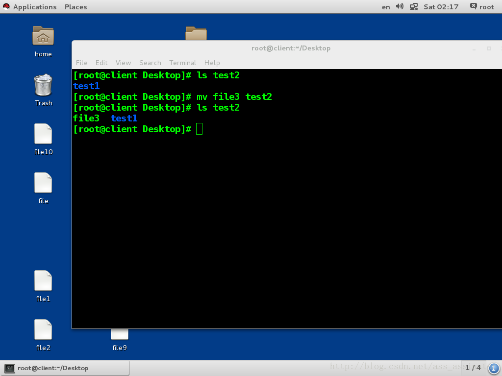Click the blue test1 output on second line

86,86
